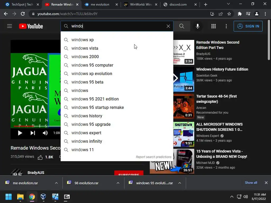Switch to the WinWorld tab
The image size is (271, 203).
[141, 4]
